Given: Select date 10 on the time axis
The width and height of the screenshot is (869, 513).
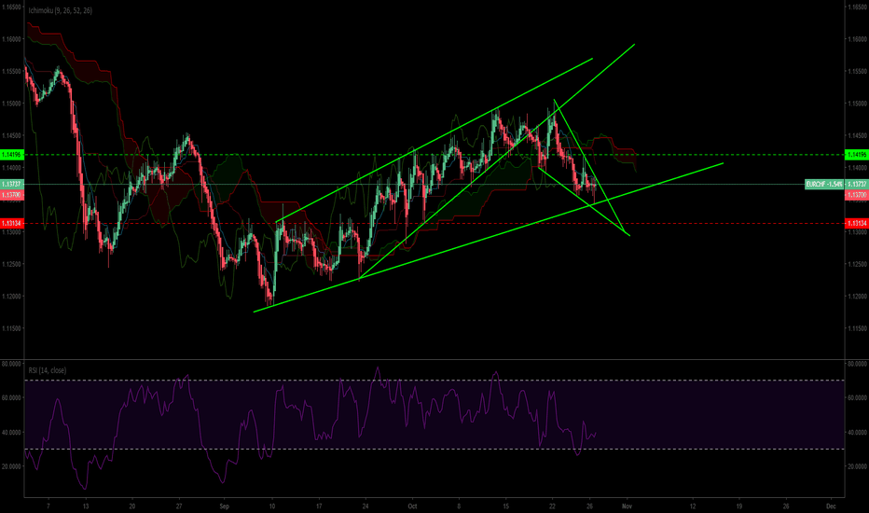Looking at the screenshot, I should [x=271, y=506].
